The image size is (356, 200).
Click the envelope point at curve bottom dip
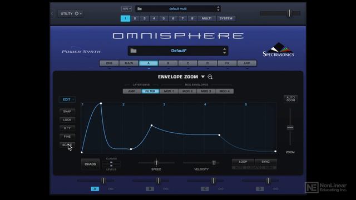coord(131,149)
